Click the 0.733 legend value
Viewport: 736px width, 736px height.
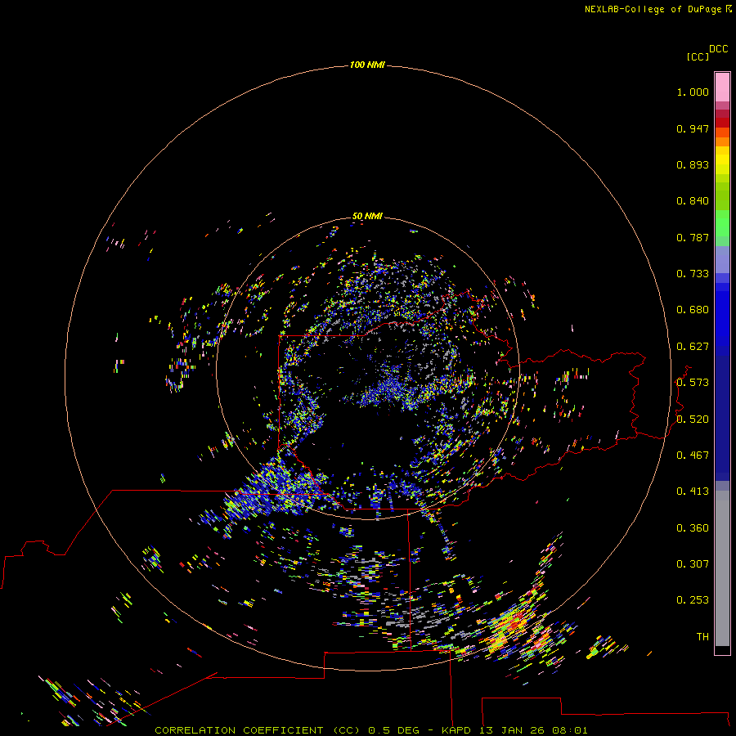pos(693,274)
